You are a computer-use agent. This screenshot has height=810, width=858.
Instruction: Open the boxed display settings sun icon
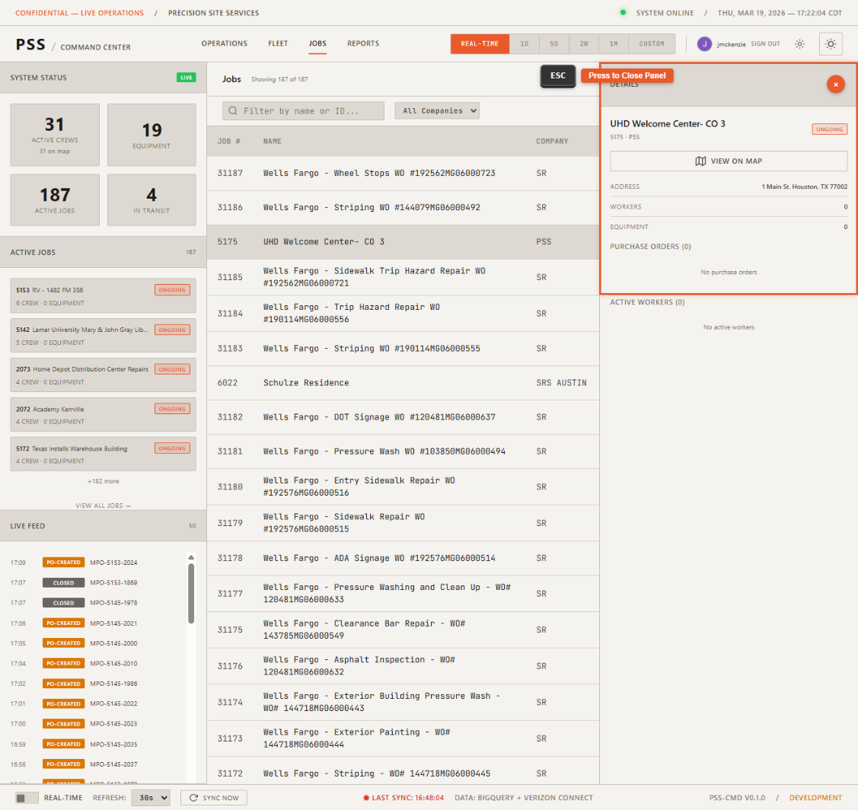(831, 44)
